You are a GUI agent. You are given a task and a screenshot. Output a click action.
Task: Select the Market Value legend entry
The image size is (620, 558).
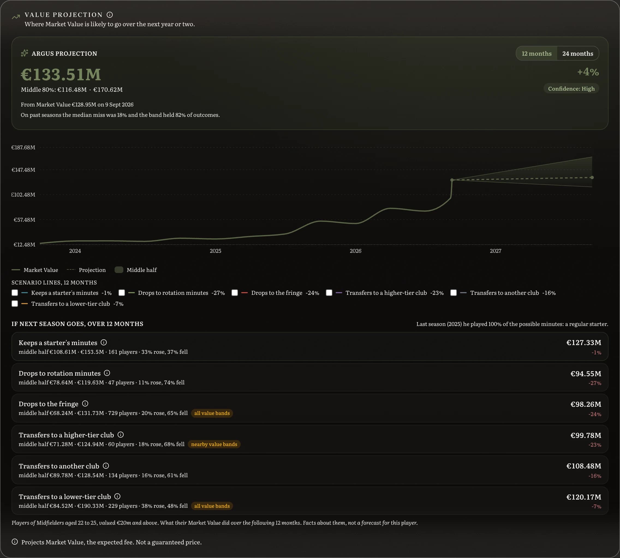pos(35,270)
